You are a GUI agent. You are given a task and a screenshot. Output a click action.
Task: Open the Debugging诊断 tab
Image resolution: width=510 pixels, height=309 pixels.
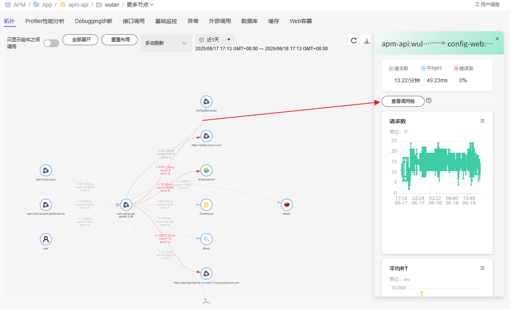click(x=94, y=21)
